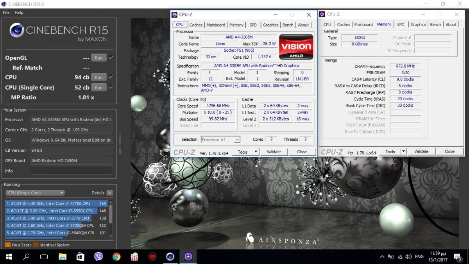Open About tab in right CPU-Z
The width and height of the screenshot is (469, 264).
(451, 25)
